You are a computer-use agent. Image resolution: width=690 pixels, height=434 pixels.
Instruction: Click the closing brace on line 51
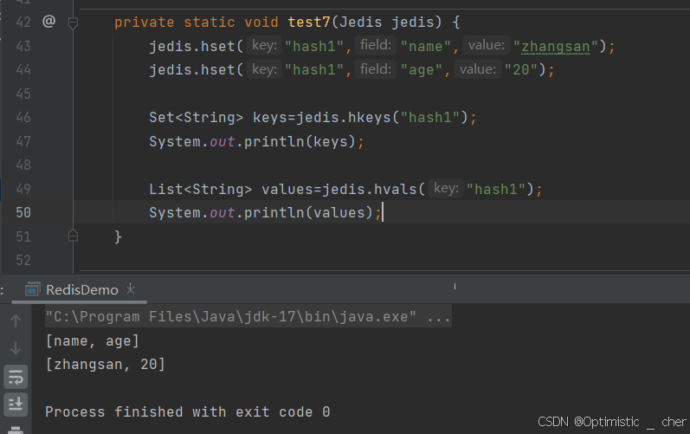point(118,236)
